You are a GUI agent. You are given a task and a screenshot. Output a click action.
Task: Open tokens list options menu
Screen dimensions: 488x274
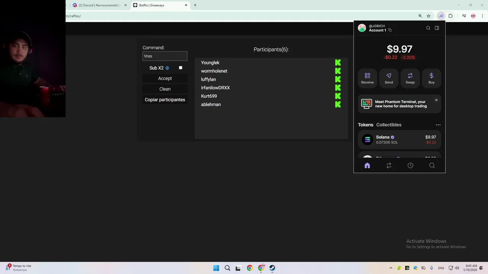tap(438, 125)
